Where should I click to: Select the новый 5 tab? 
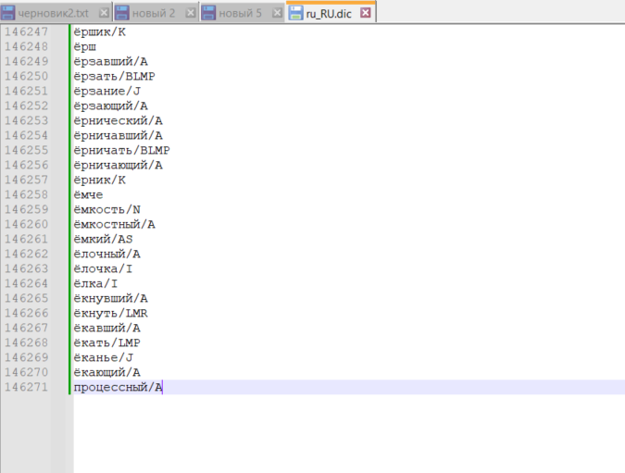(240, 13)
